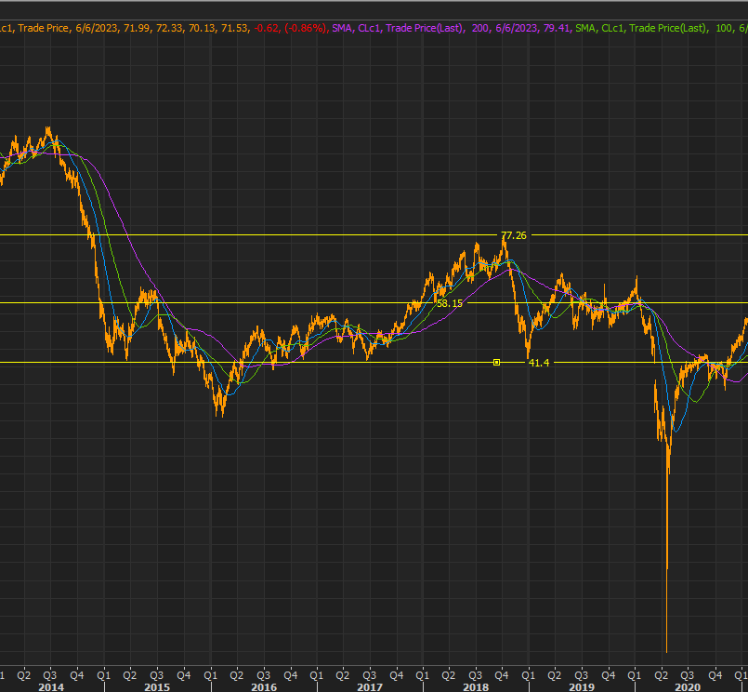748x692 pixels.
Task: Click the 2018 year label on time axis
Action: point(476,687)
